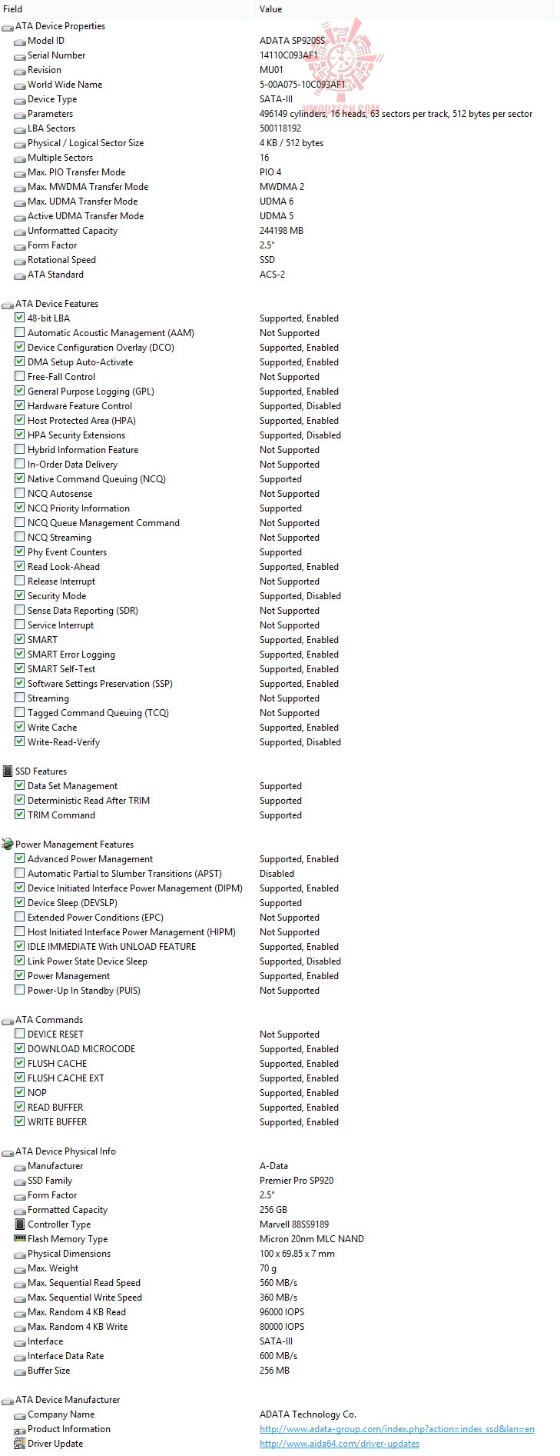Click the icon beside Buffer Size

pos(20,1371)
